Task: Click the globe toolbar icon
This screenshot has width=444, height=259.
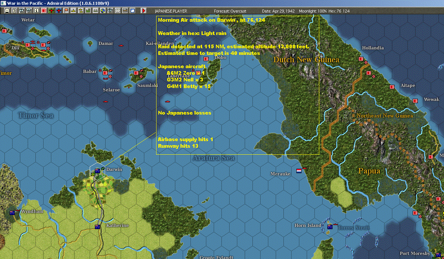Action: pyautogui.click(x=103, y=11)
